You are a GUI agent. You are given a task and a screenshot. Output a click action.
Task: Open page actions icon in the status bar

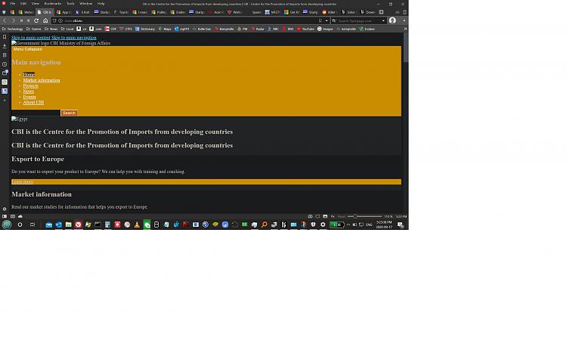[x=333, y=216]
